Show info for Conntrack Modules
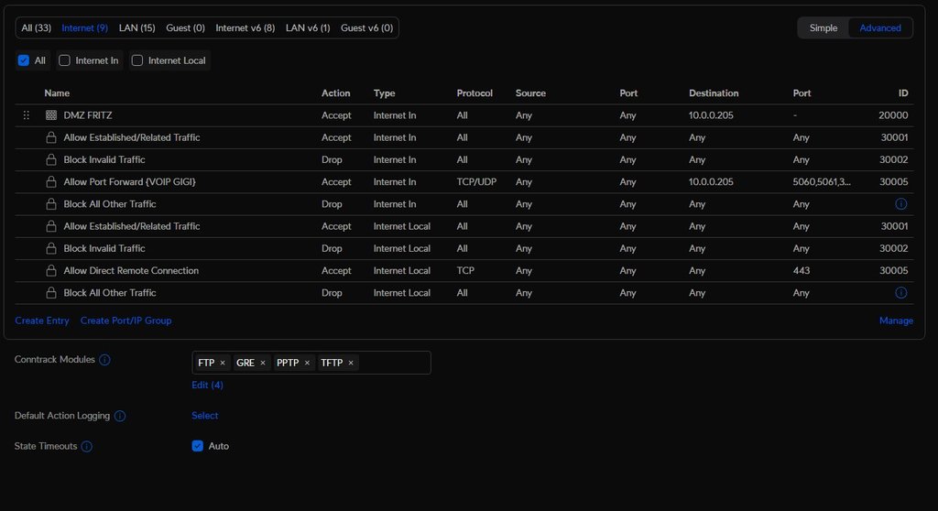938x511 pixels. [104, 360]
